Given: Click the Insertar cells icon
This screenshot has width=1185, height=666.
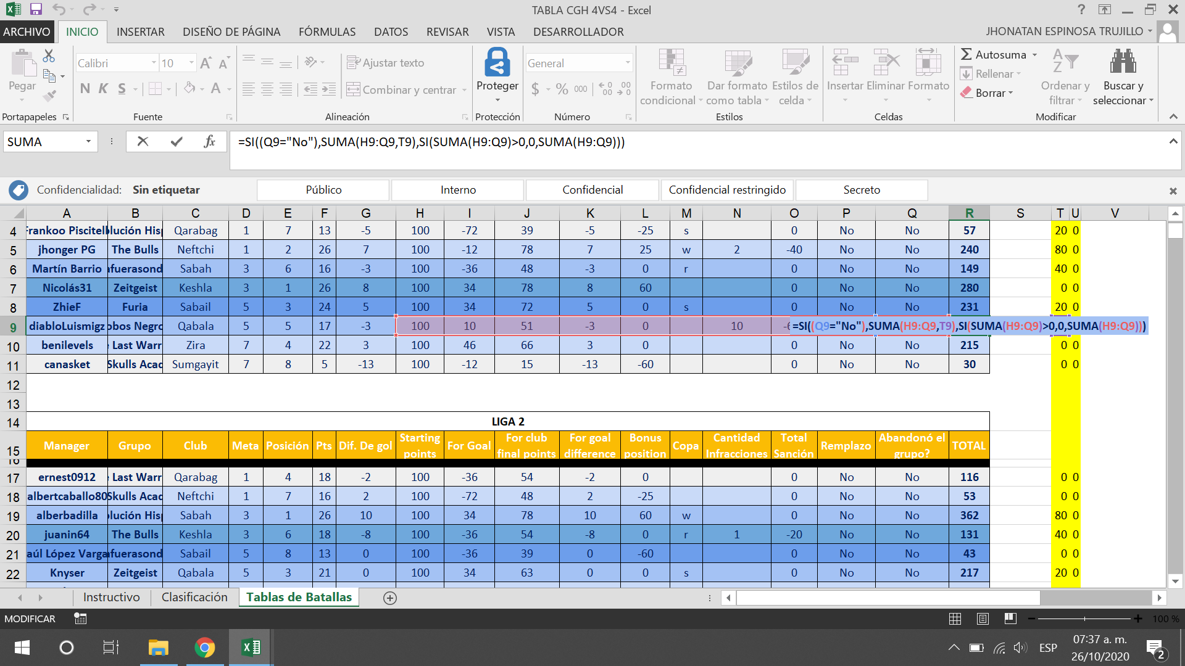Looking at the screenshot, I should (x=845, y=62).
